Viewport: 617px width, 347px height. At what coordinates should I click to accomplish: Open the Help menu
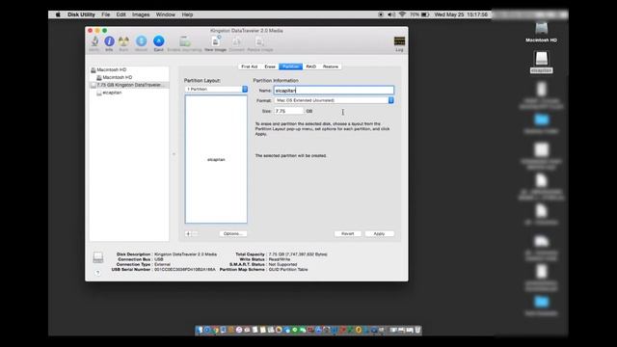[x=187, y=14]
